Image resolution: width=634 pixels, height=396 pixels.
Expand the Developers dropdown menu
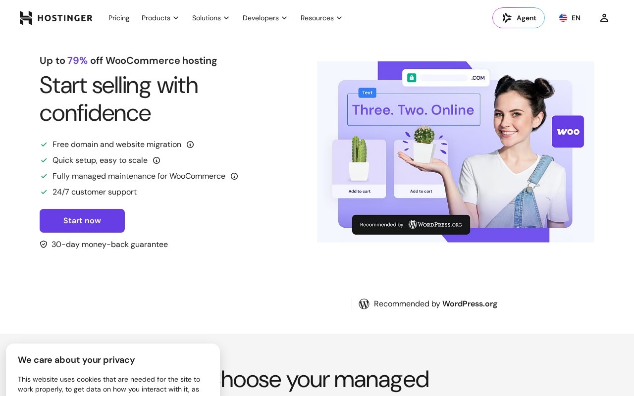(x=265, y=18)
